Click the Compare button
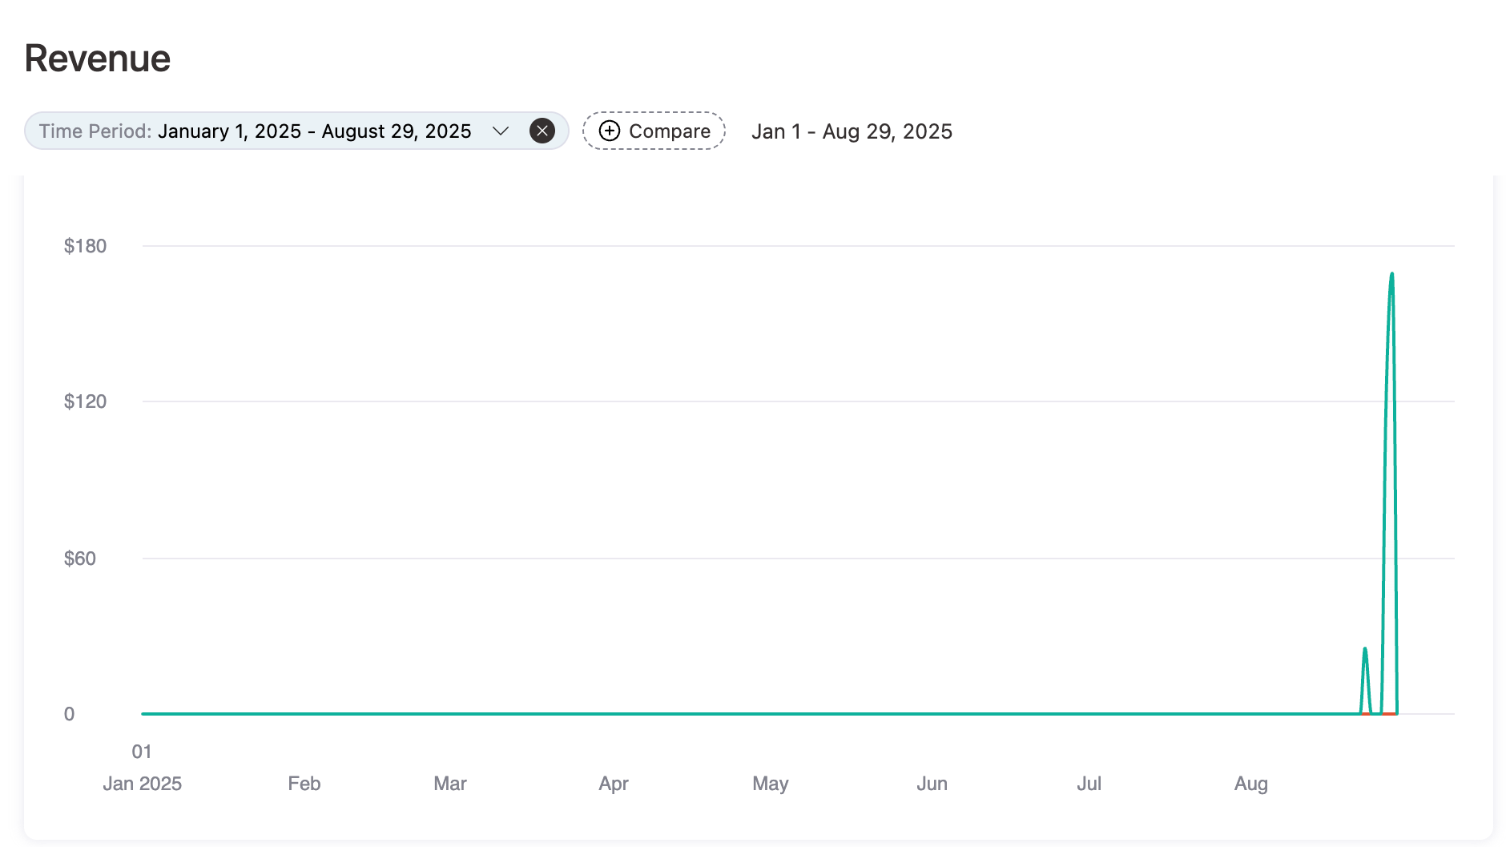The width and height of the screenshot is (1506, 847). click(x=654, y=131)
